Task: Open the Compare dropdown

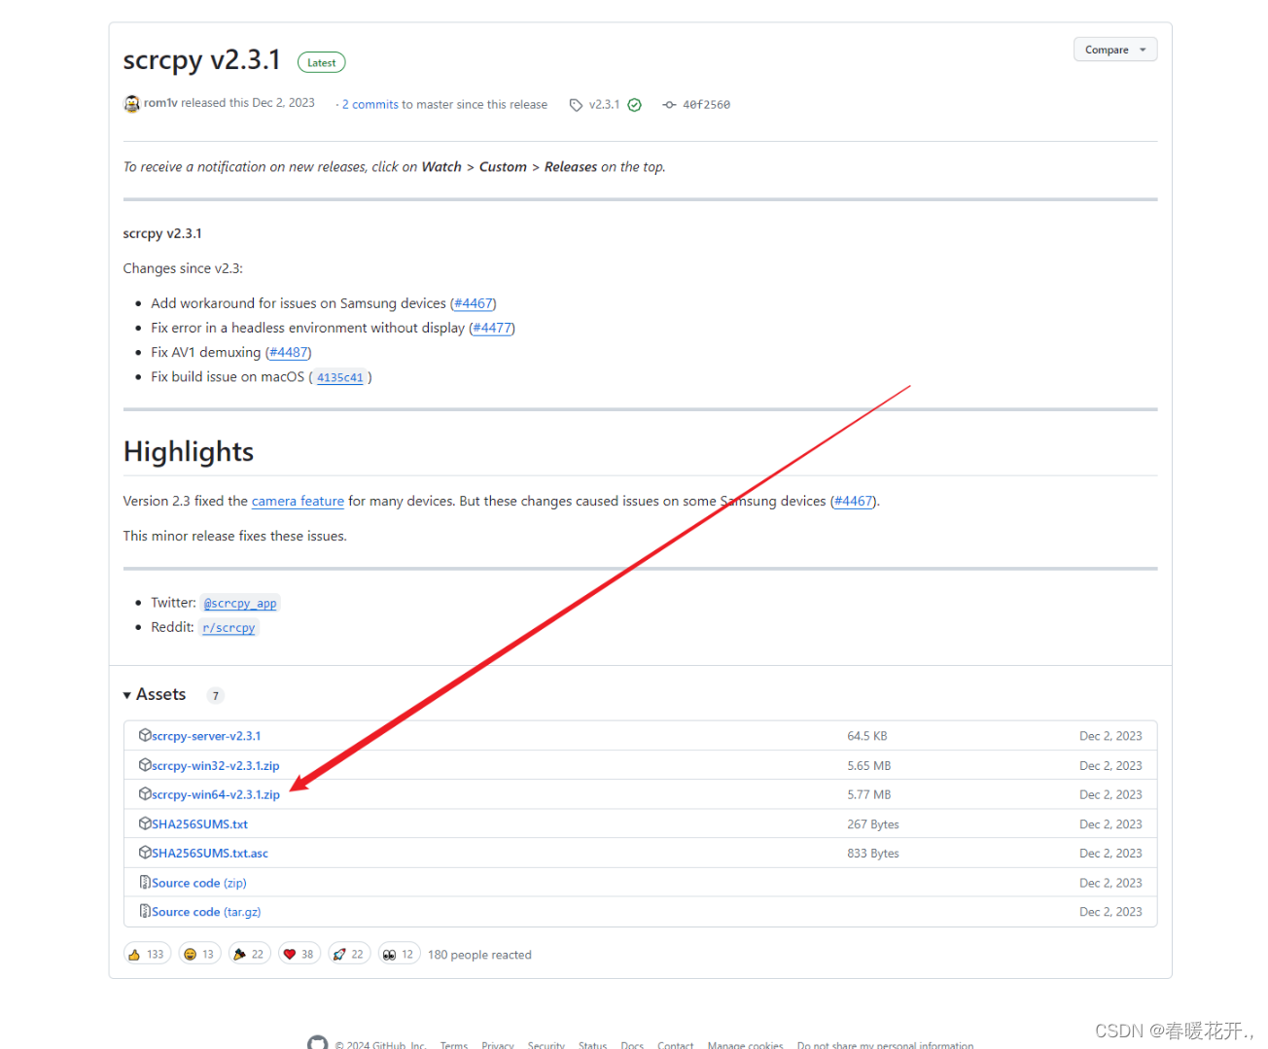Action: pyautogui.click(x=1115, y=50)
